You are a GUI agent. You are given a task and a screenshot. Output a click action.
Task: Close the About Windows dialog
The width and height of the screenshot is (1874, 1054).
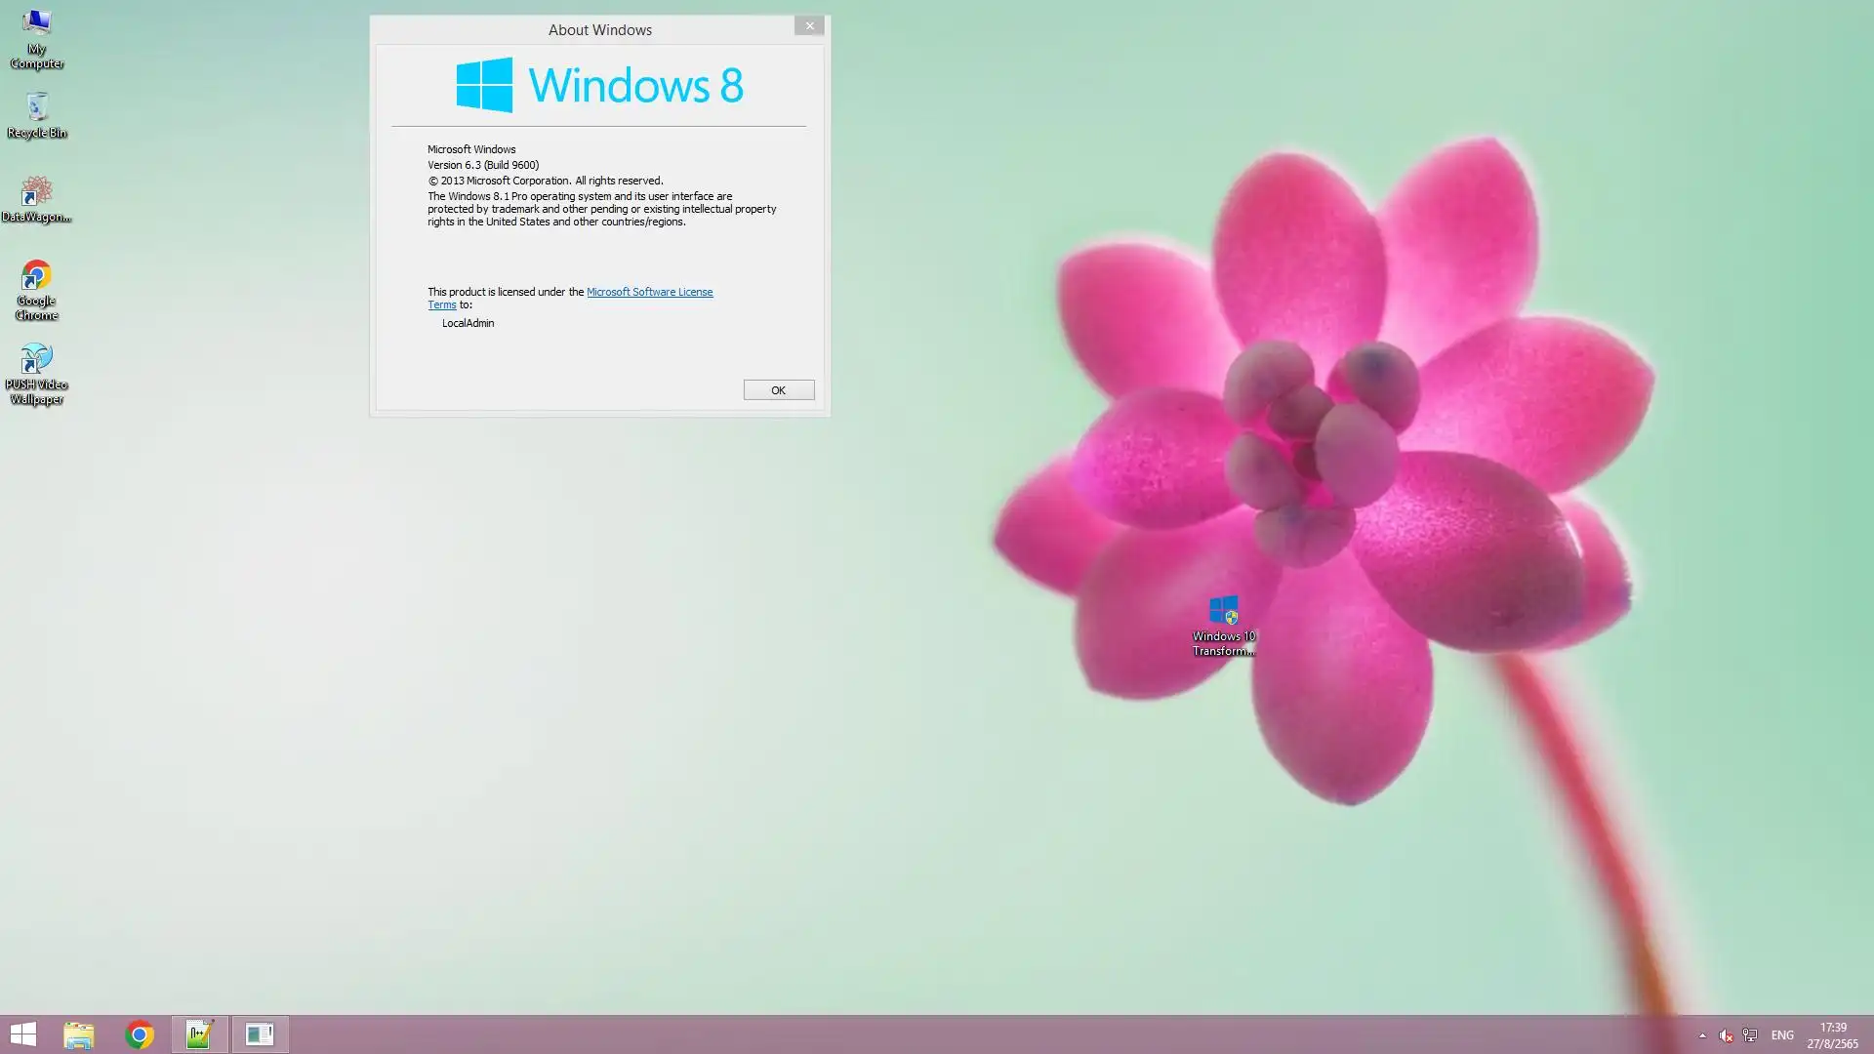809,26
